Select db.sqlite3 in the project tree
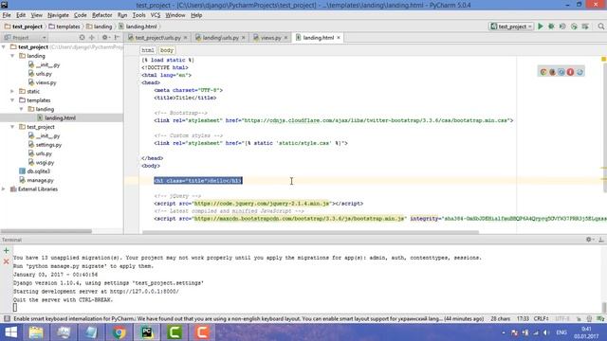 coord(38,171)
